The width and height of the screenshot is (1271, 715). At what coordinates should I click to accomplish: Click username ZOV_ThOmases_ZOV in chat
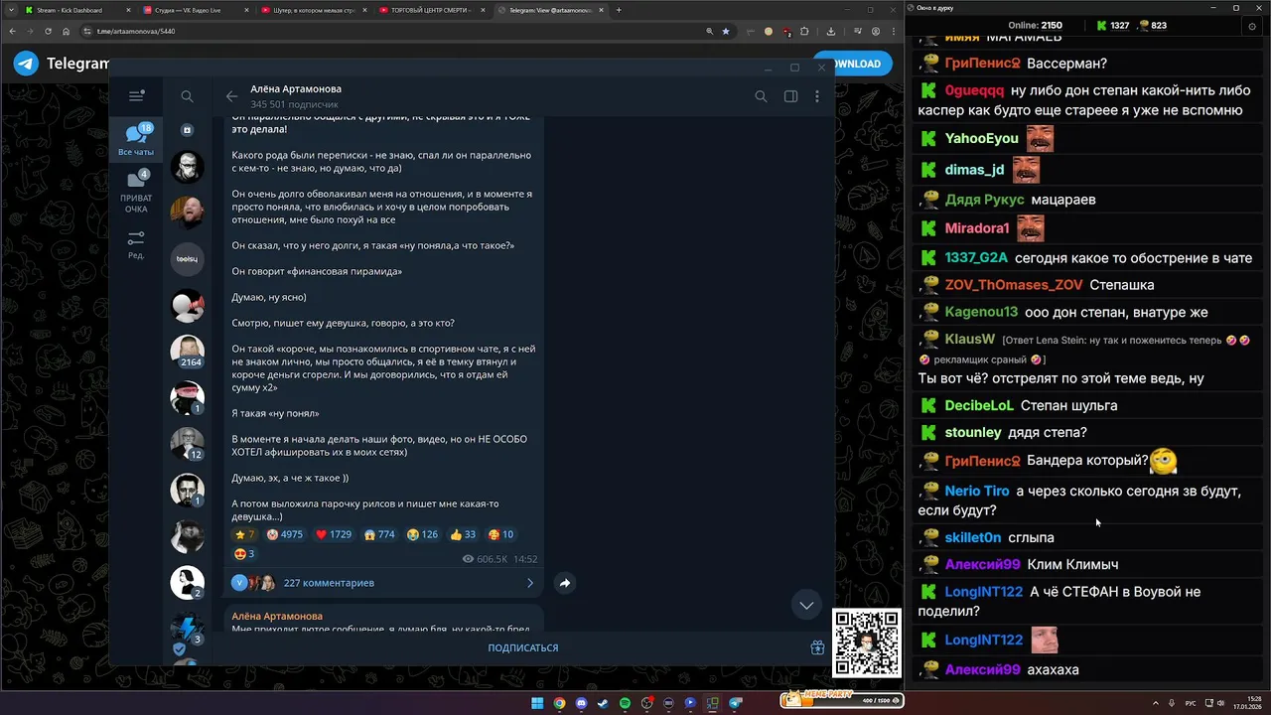(x=1014, y=285)
